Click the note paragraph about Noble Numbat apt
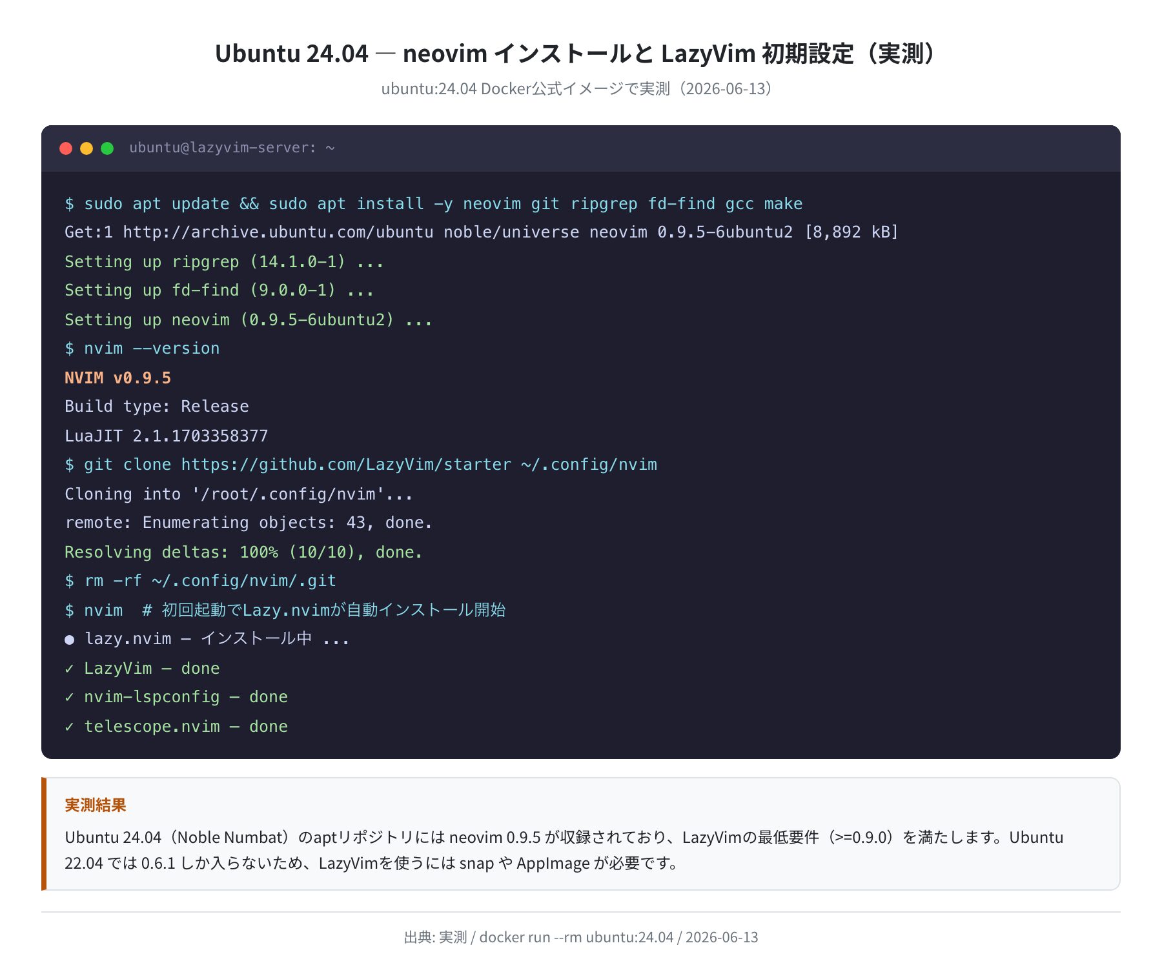This screenshot has width=1162, height=972. pyautogui.click(x=564, y=850)
